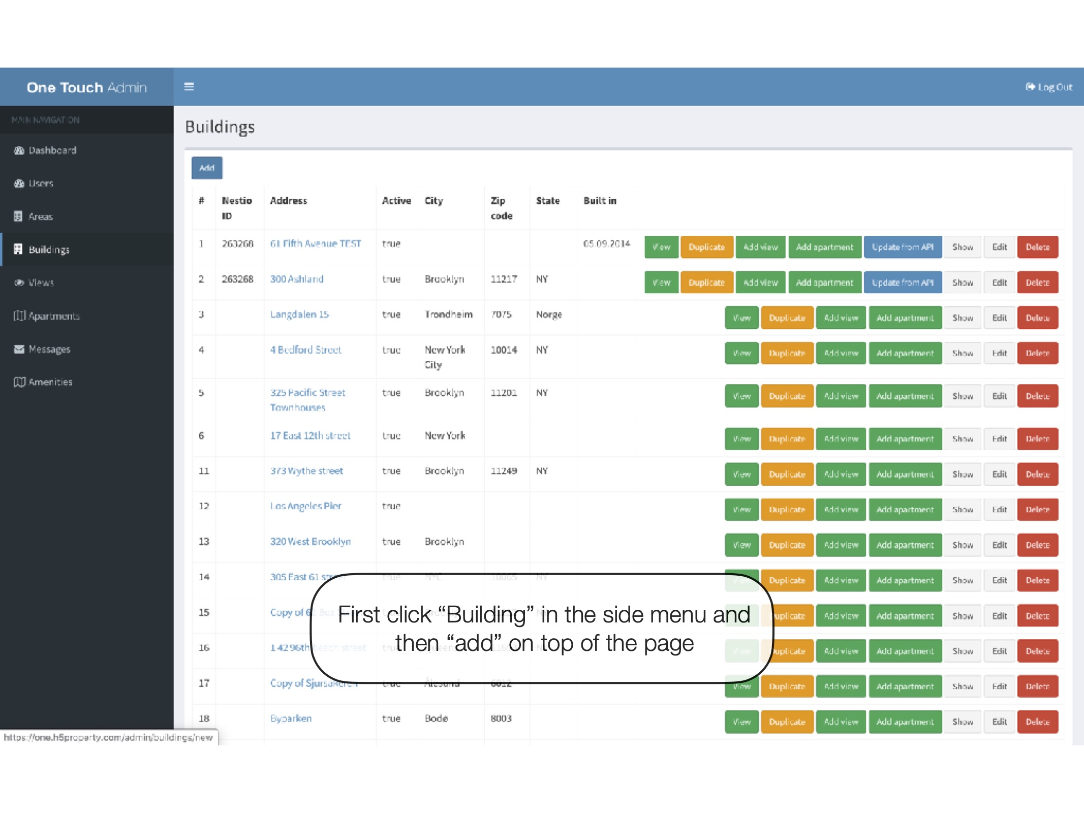Screen dimensions: 1084x813
Task: Click Update from API for 300 Ashland
Action: [x=903, y=283]
